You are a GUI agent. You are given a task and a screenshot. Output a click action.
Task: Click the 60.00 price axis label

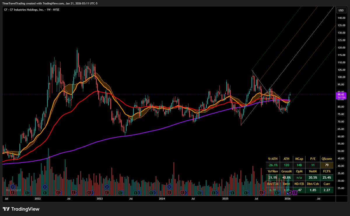(x=341, y=136)
